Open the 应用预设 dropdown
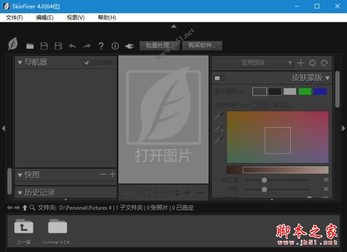This screenshot has width=347, height=252. 253,62
